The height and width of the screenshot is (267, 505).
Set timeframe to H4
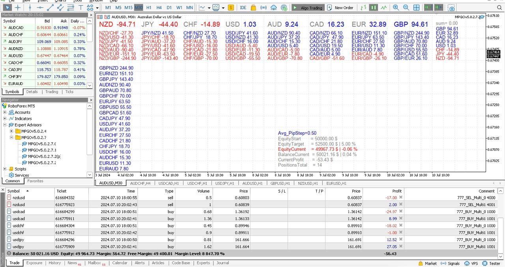pyautogui.click(x=159, y=7)
